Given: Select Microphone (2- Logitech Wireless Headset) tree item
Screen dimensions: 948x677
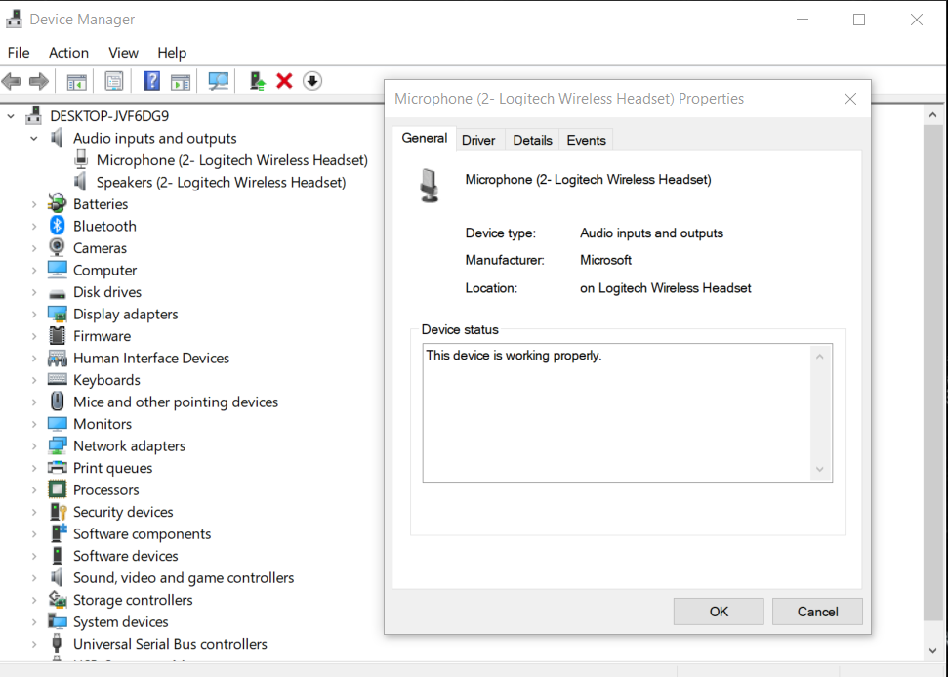Looking at the screenshot, I should coord(232,159).
